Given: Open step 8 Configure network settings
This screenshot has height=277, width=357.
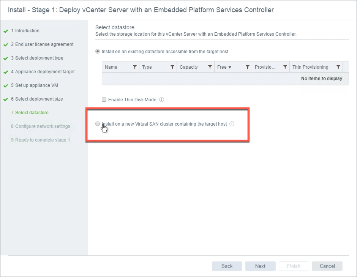Looking at the screenshot, I should 41,126.
